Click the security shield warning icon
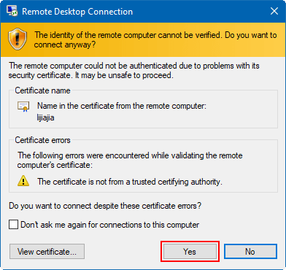The image size is (286, 270). [18, 39]
